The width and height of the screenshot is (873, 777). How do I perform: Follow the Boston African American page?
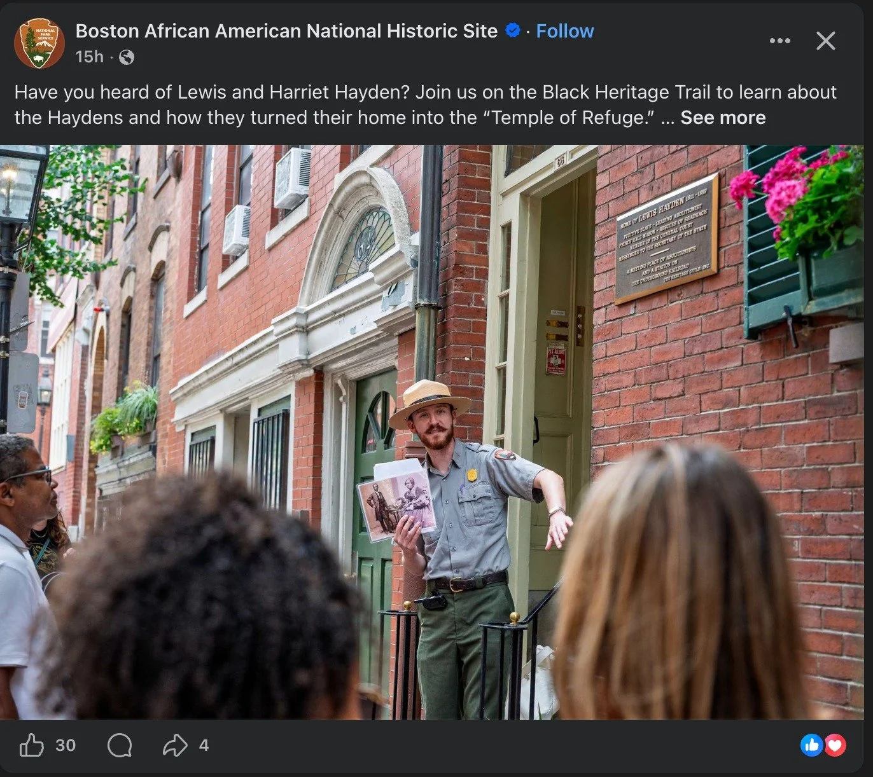pyautogui.click(x=565, y=31)
